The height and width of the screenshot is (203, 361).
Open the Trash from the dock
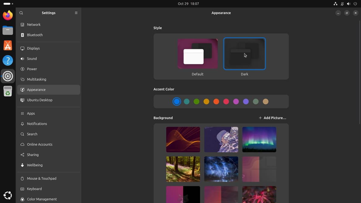(x=8, y=91)
